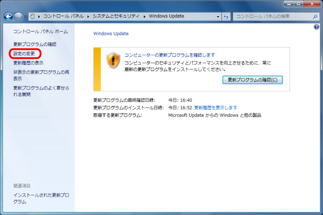This screenshot has height=215, width=323.
Task: Click the Control Panel icon in address bar
Action: pyautogui.click(x=33, y=16)
